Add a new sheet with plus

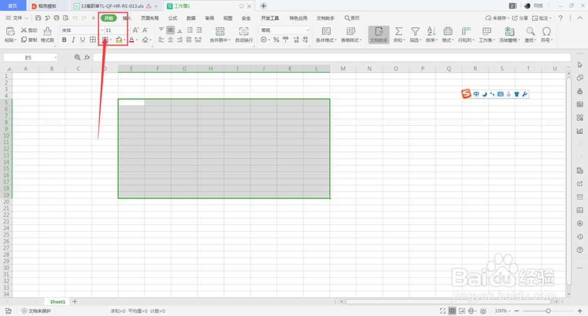(x=75, y=302)
